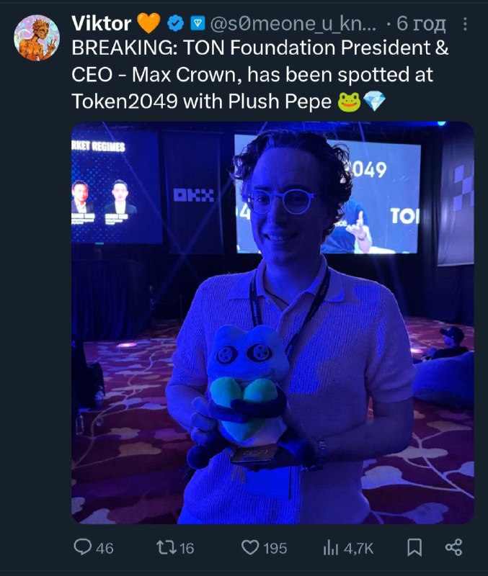Click the tweet text about Max Crown
This screenshot has width=488, height=576.
[x=260, y=75]
